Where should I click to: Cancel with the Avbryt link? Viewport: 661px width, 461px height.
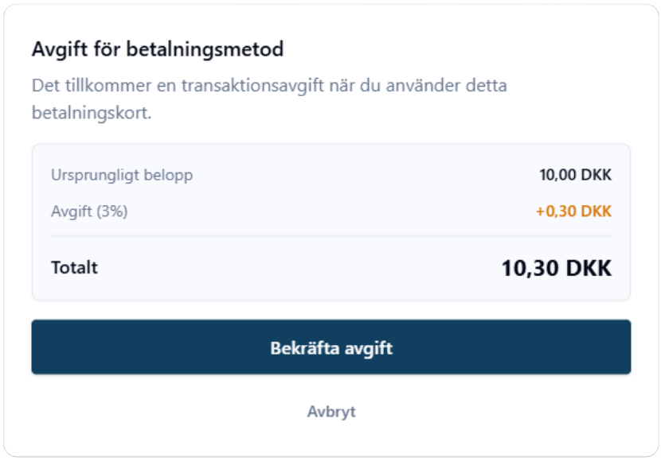(x=330, y=412)
